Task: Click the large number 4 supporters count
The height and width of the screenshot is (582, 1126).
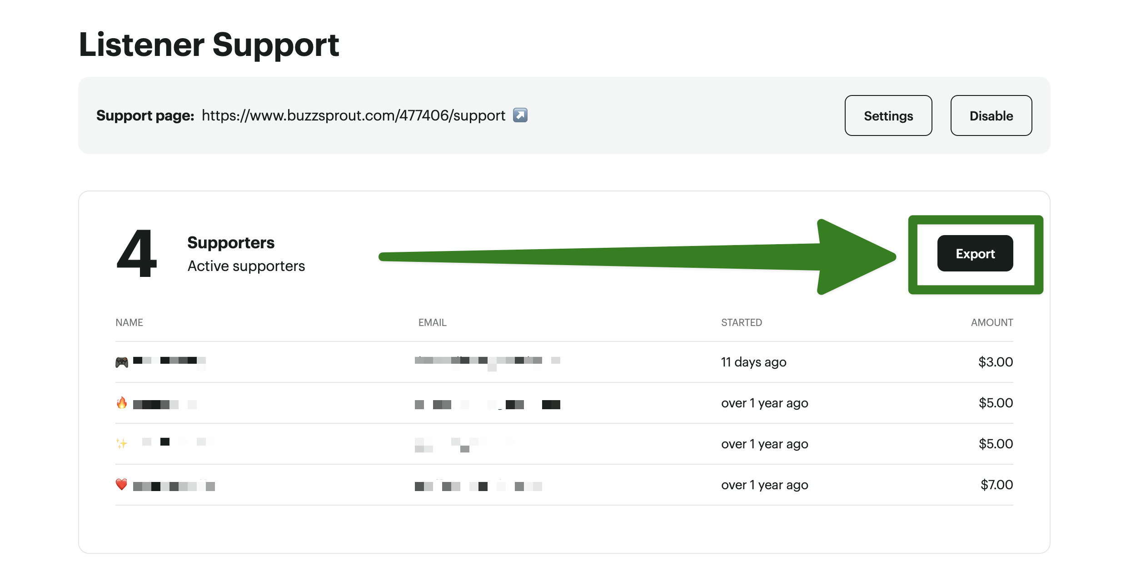Action: pyautogui.click(x=136, y=253)
